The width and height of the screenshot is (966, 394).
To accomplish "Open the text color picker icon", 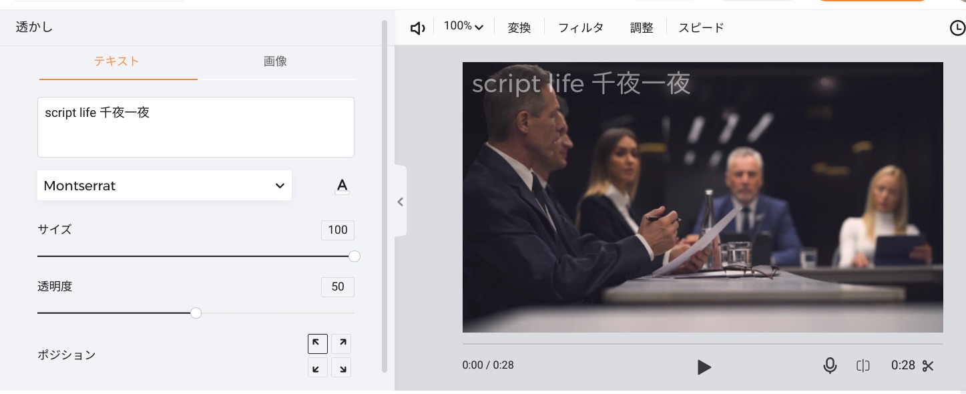I will coord(342,186).
